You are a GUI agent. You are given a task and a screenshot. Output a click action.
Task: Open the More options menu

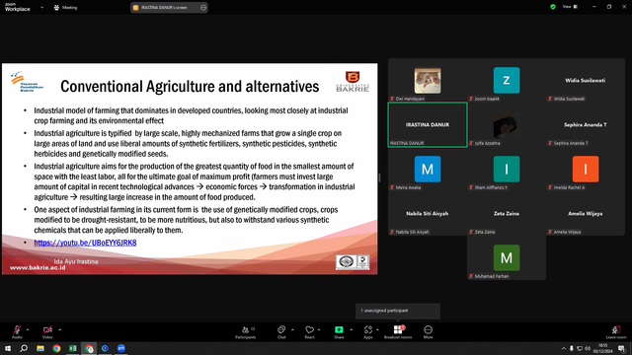click(x=428, y=332)
